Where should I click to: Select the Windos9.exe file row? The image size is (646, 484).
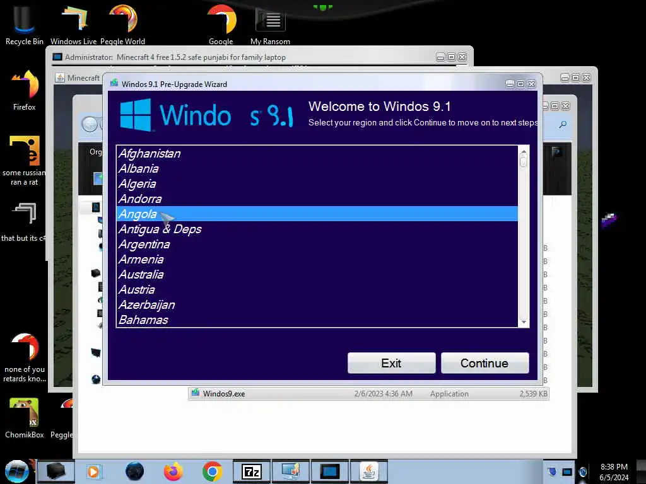[x=368, y=394]
